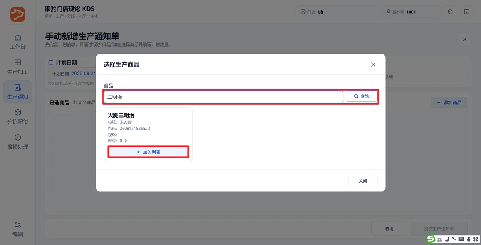Close the 手动新增生产通知单 panel
This screenshot has width=481, height=245.
(x=465, y=39)
